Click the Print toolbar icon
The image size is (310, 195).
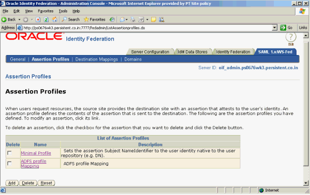[x=133, y=19]
